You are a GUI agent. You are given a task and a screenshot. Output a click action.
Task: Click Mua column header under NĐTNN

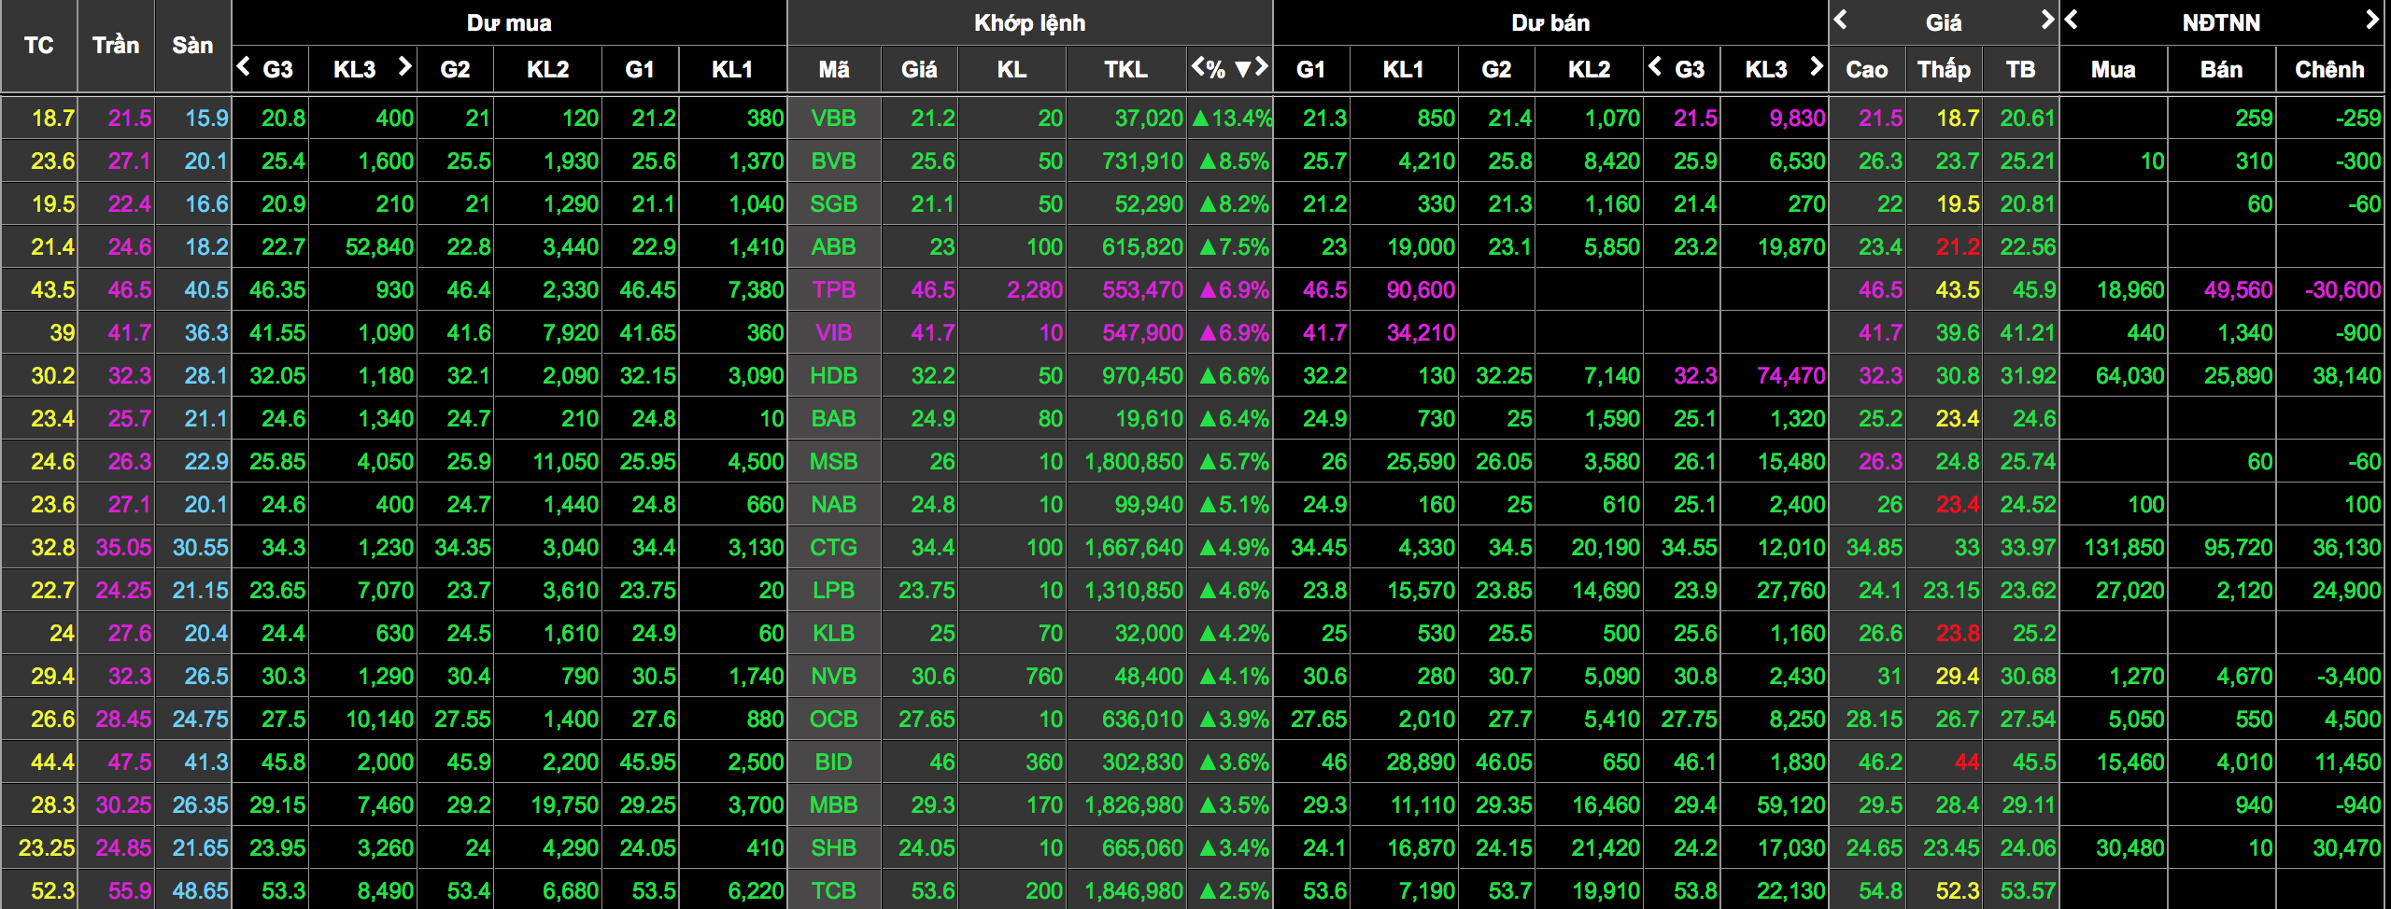coord(2113,69)
